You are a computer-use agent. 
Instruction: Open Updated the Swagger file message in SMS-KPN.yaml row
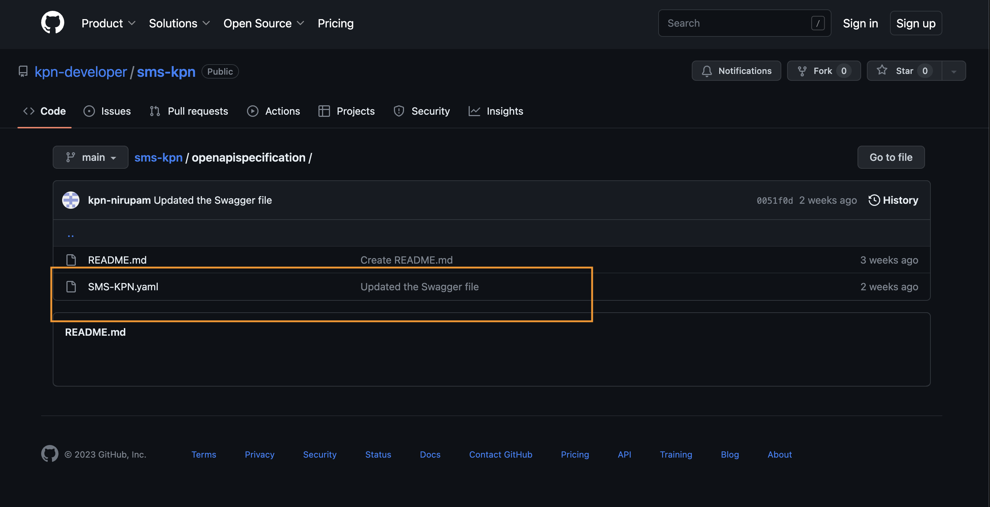click(420, 287)
